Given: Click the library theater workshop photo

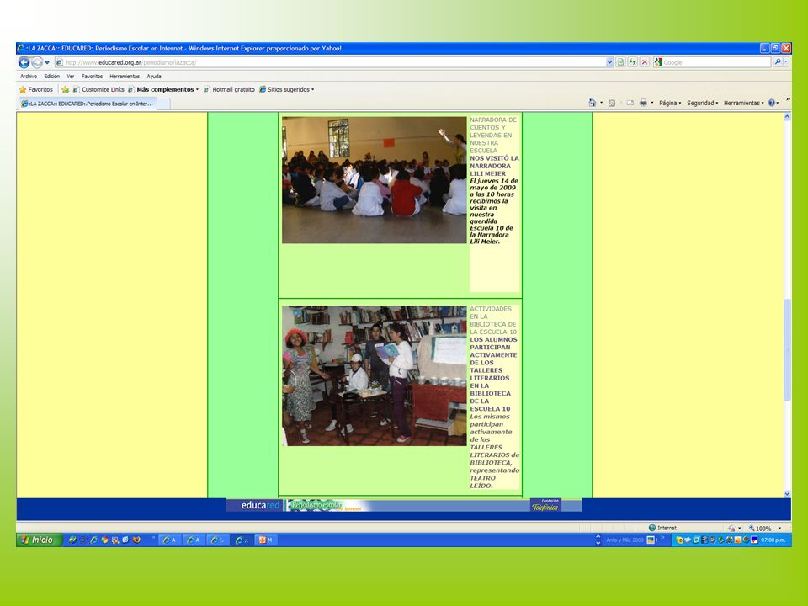Looking at the screenshot, I should (x=374, y=375).
